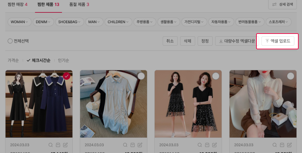This screenshot has width=302, height=153.
Task: Sort products by 인기순
Action: tap(64, 60)
